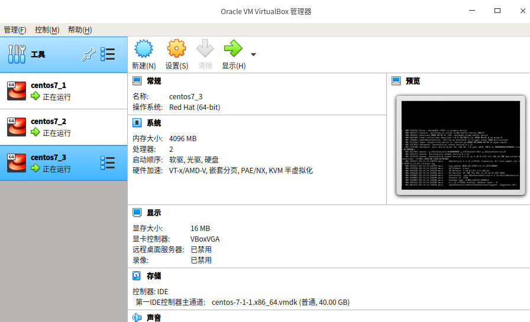The height and width of the screenshot is (322, 530).
Task: Click the running status arrow under centos7_1
Action: [35, 96]
